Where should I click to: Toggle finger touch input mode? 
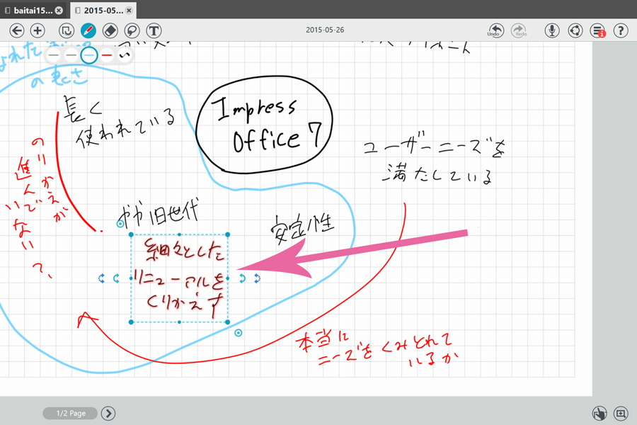599,414
